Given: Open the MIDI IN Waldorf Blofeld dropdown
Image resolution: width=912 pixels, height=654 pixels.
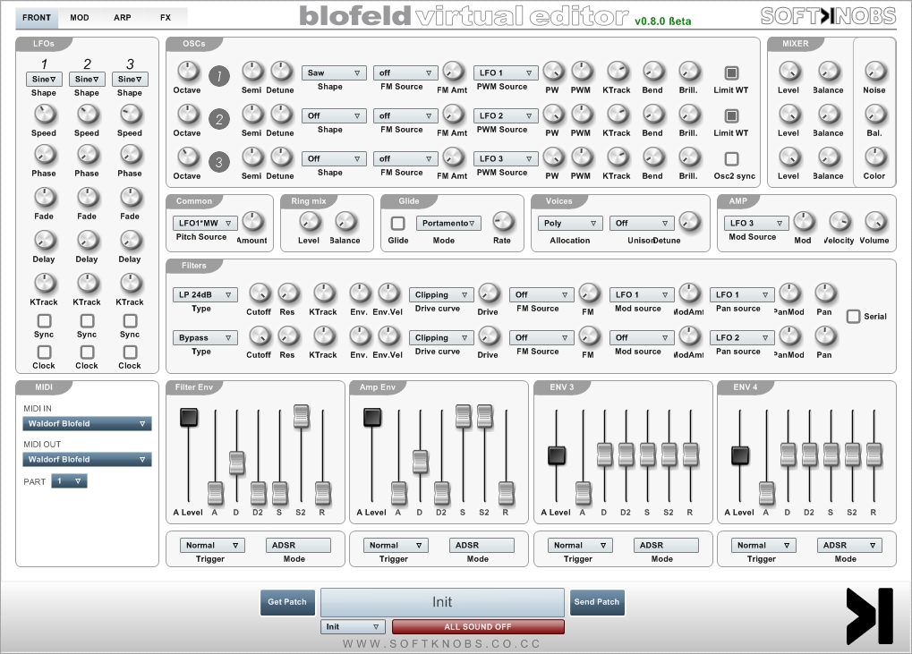Looking at the screenshot, I should pos(87,424).
